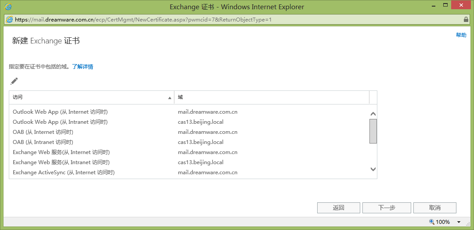Click the list scrollbar thumb

pyautogui.click(x=373, y=131)
